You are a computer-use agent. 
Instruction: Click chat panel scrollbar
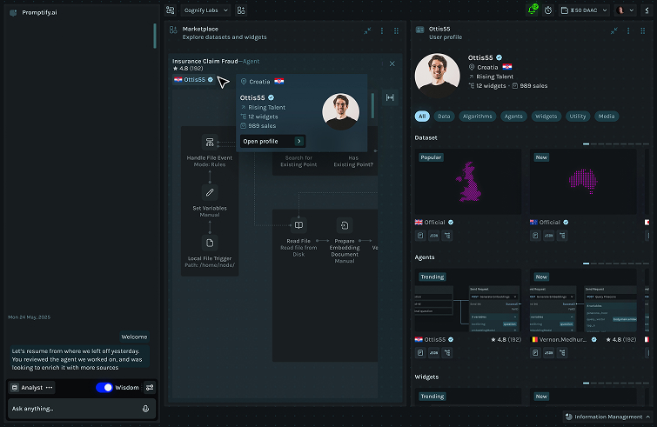[155, 36]
